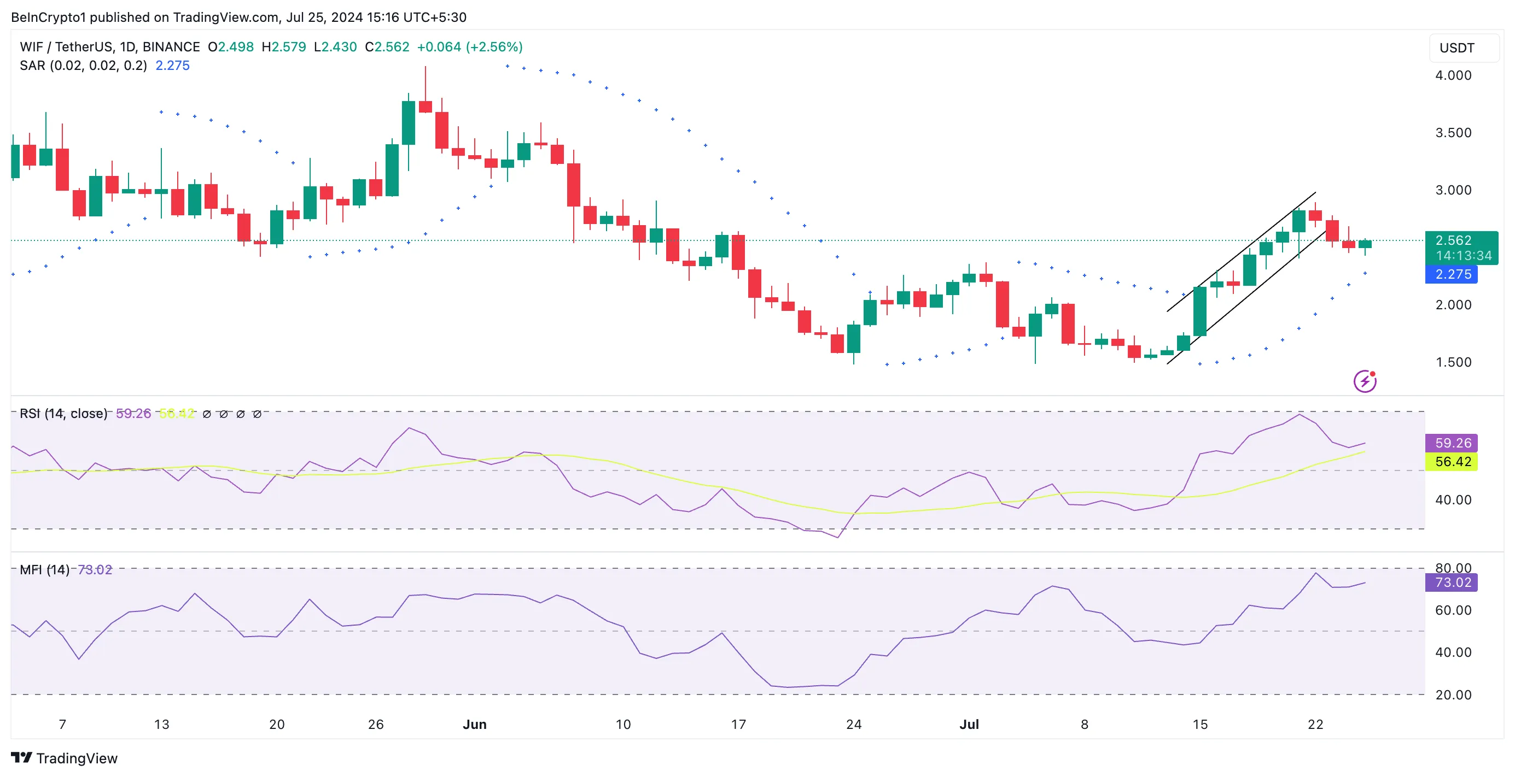Click the purple 73.02 MFI value tag
Image resolution: width=1515 pixels, height=777 pixels.
(1451, 582)
